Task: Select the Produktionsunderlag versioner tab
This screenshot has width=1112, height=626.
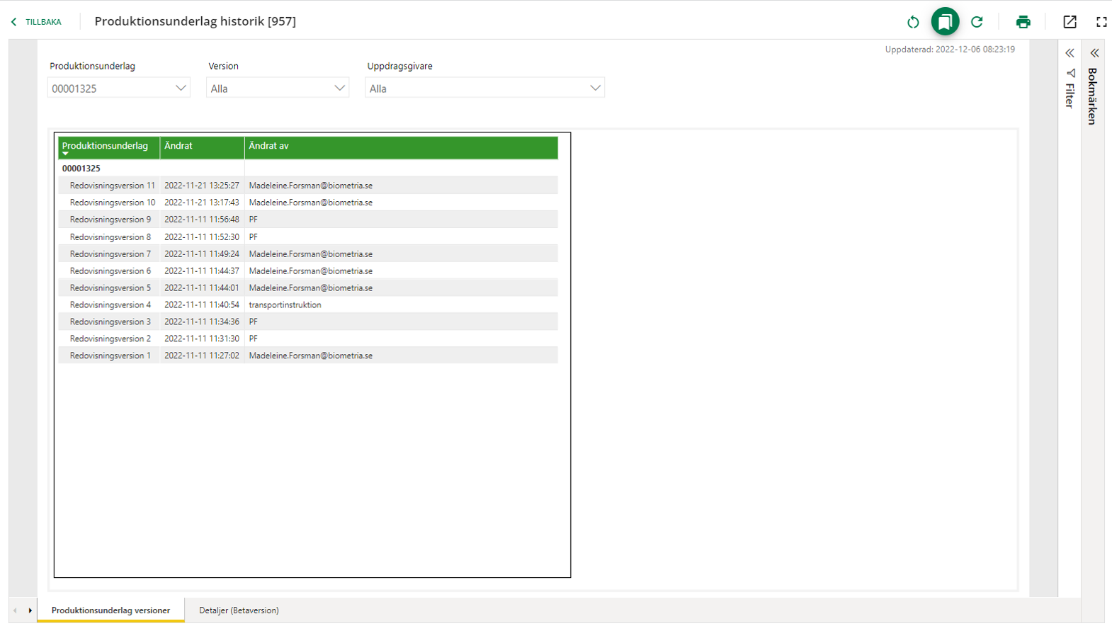Action: coord(110,610)
